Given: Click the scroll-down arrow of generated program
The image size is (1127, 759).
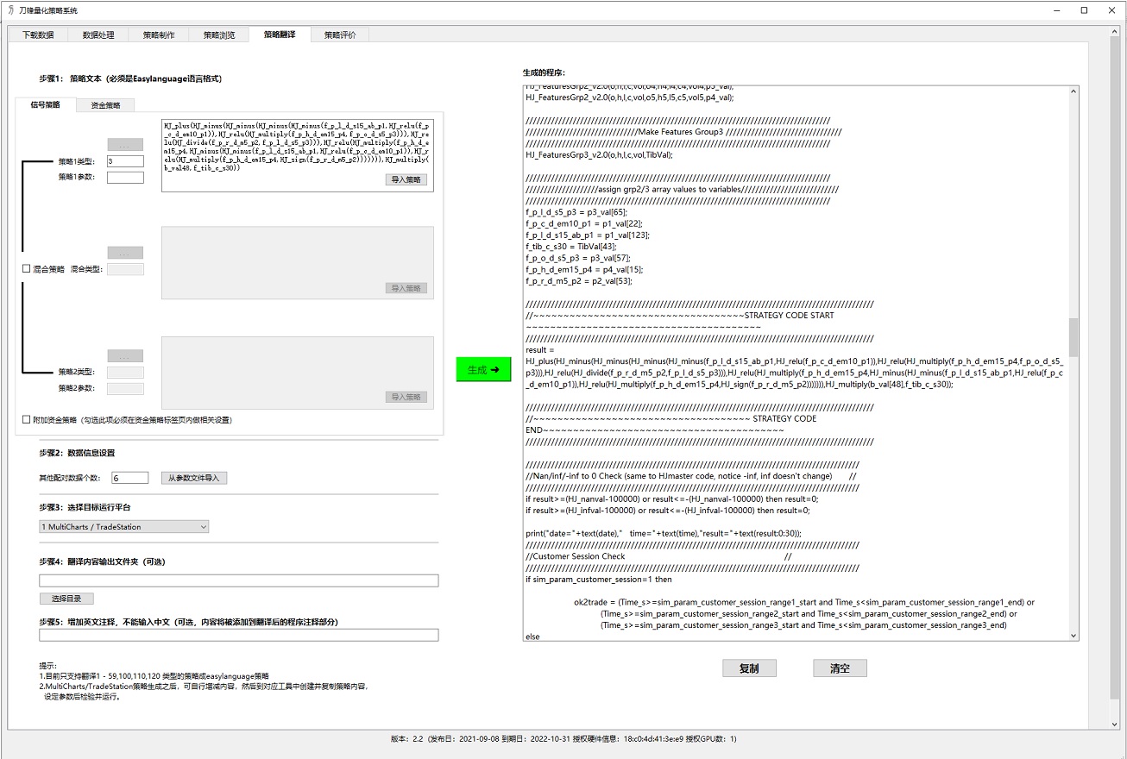Looking at the screenshot, I should [1073, 635].
